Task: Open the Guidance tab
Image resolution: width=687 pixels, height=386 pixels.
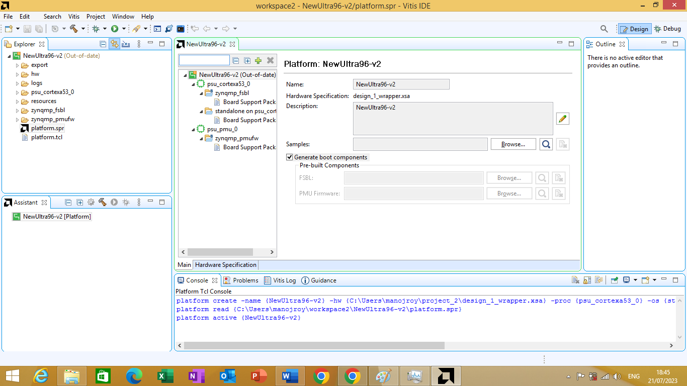Action: pos(319,280)
